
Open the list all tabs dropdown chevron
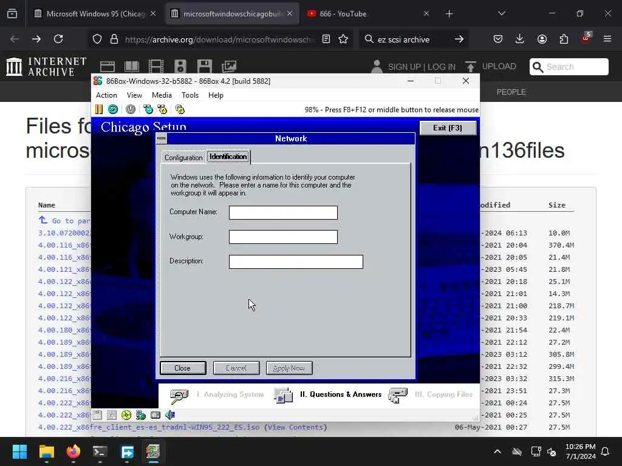click(501, 13)
